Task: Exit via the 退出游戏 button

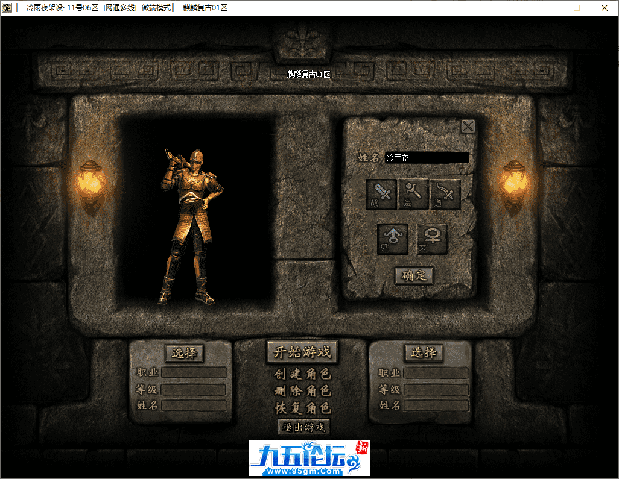Action: 303,427
